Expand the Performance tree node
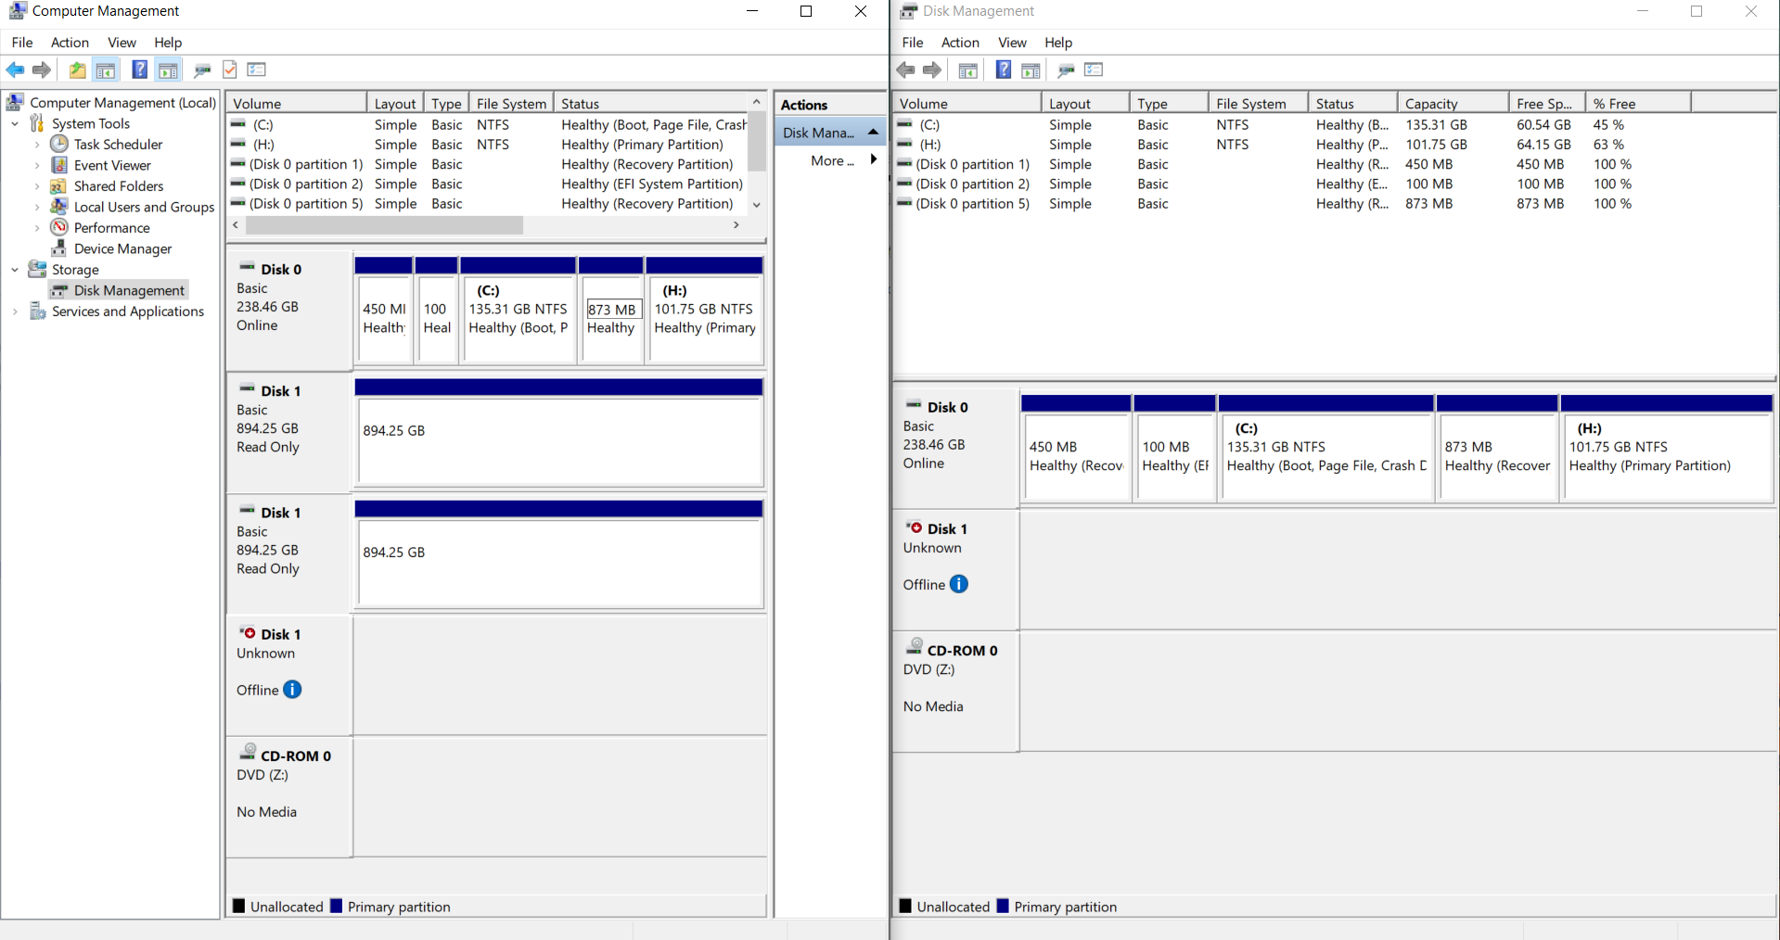1780x940 pixels. 37,228
